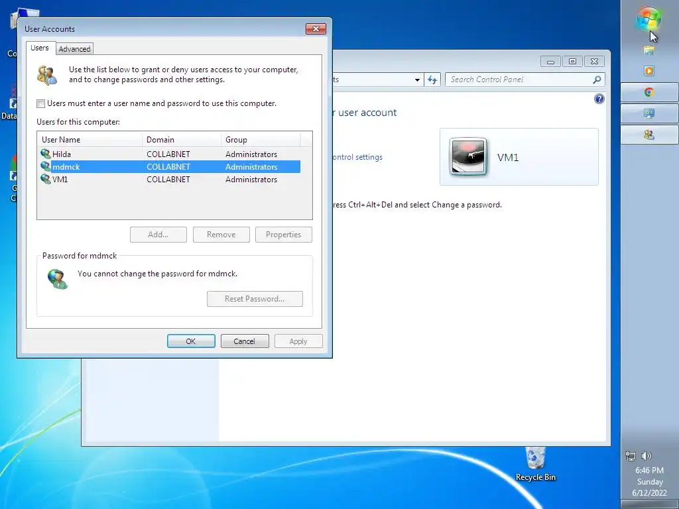Click the 'ontrol settings' link in Control Panel
Image resolution: width=679 pixels, height=509 pixels.
click(x=357, y=157)
